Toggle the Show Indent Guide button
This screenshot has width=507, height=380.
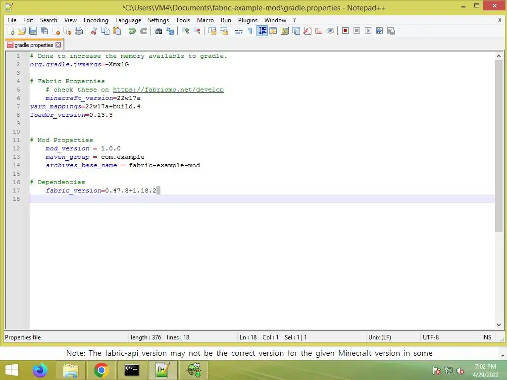(x=262, y=31)
